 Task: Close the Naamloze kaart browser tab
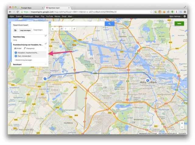tap(69, 8)
